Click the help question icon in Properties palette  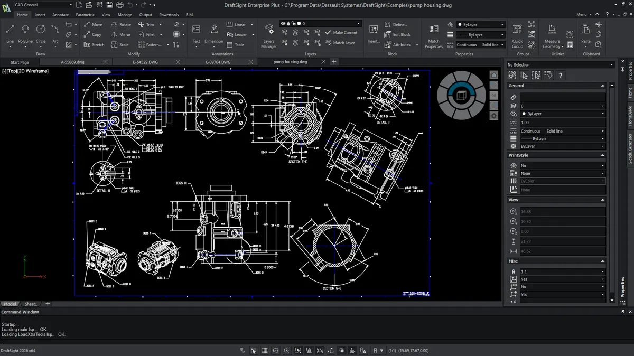click(560, 76)
